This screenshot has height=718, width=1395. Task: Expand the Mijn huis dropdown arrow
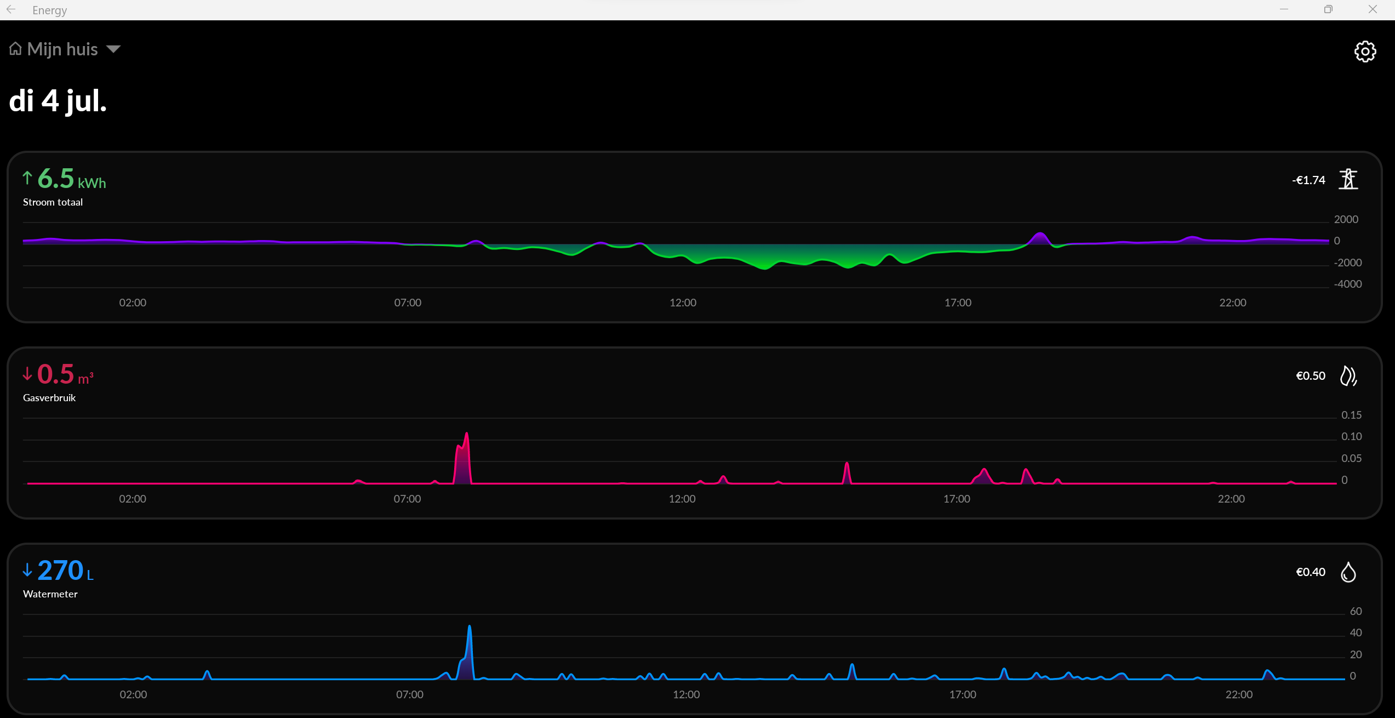tap(113, 49)
